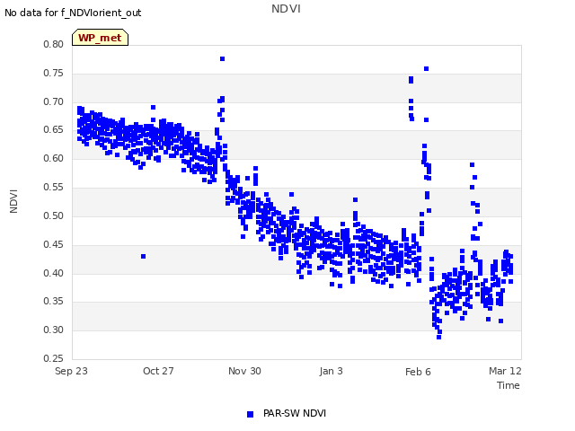Click the 0.30 y-axis tick label

(x=54, y=330)
